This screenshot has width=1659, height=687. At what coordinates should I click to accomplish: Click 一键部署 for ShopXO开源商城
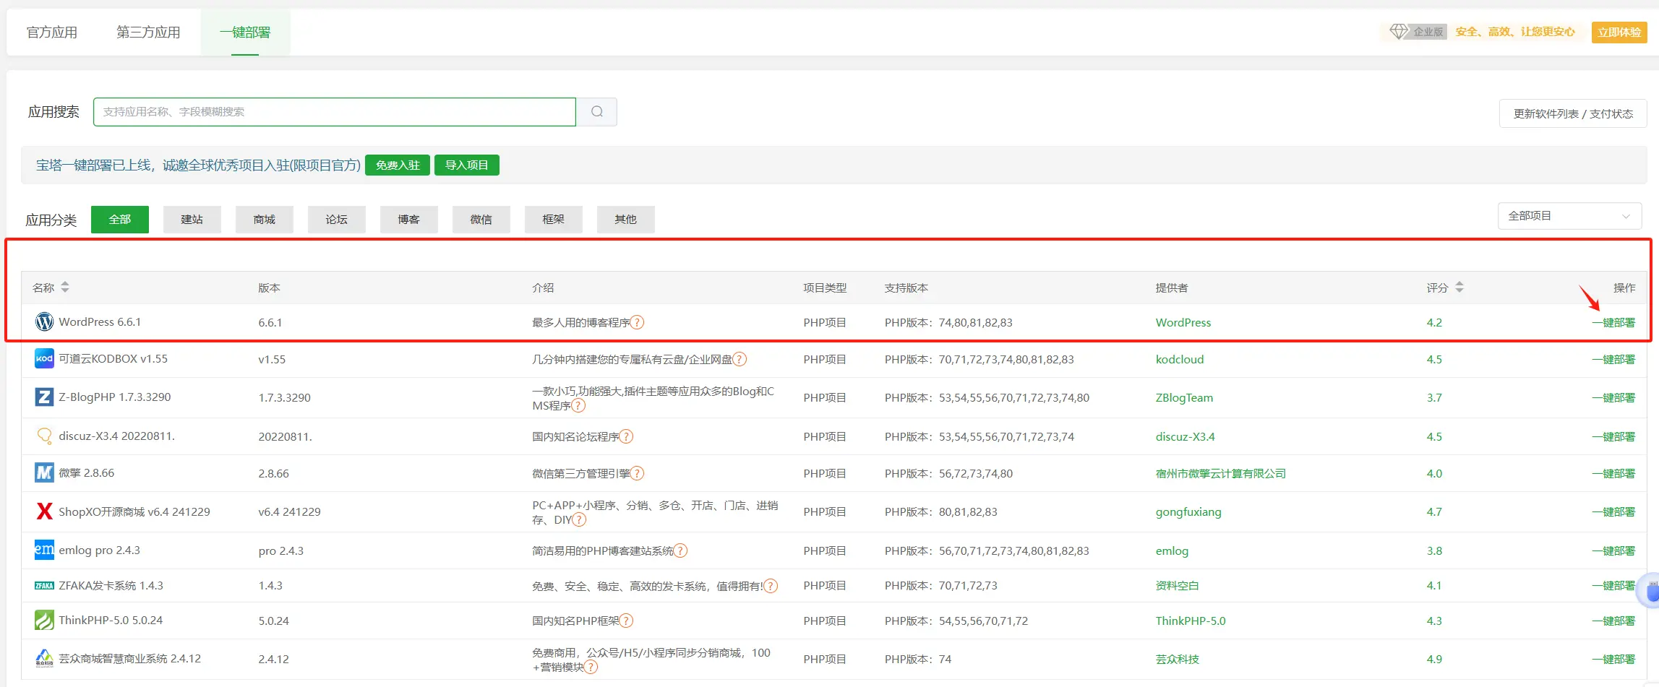pos(1613,511)
